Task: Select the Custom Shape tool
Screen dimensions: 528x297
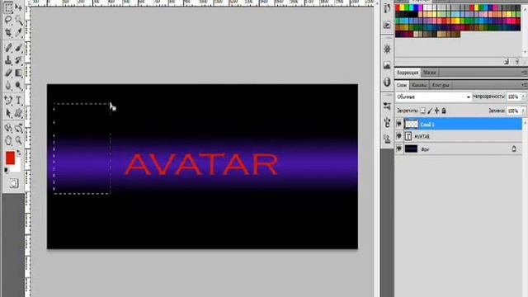Action: tap(19, 113)
